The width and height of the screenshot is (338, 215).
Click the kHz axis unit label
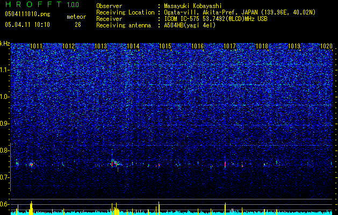point(5,44)
